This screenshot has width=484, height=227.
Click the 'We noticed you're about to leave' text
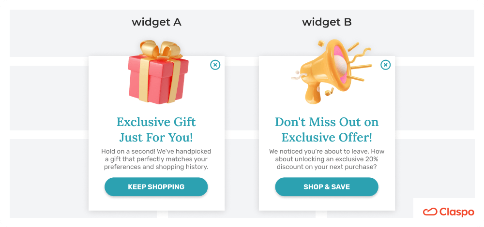(x=327, y=159)
